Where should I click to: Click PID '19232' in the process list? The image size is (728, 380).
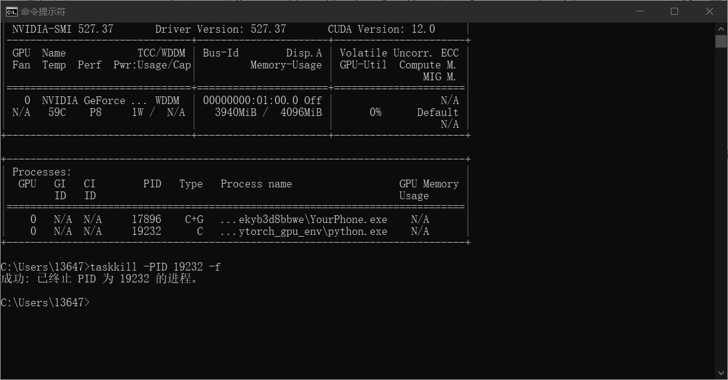[x=146, y=231]
